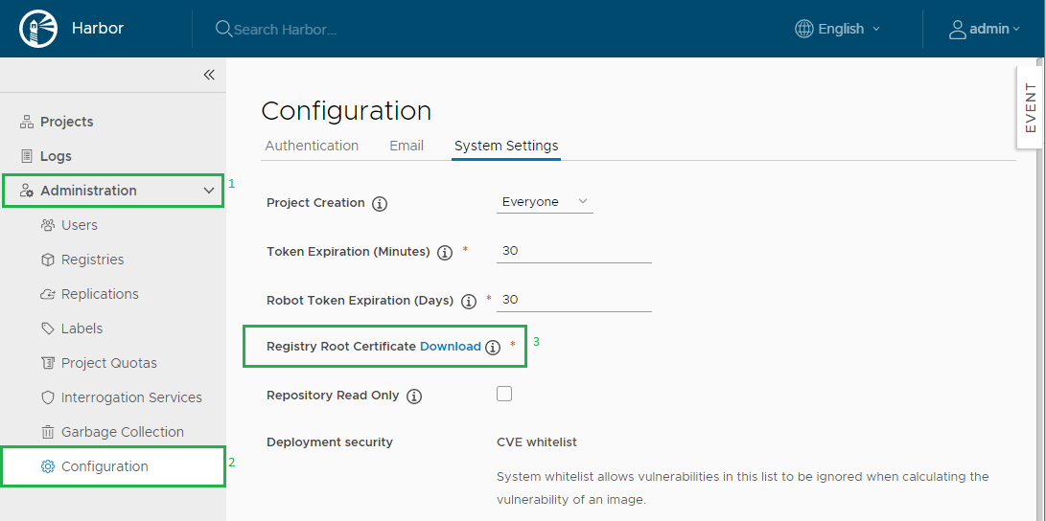Click the Robot Token Expiration days field

(x=573, y=301)
